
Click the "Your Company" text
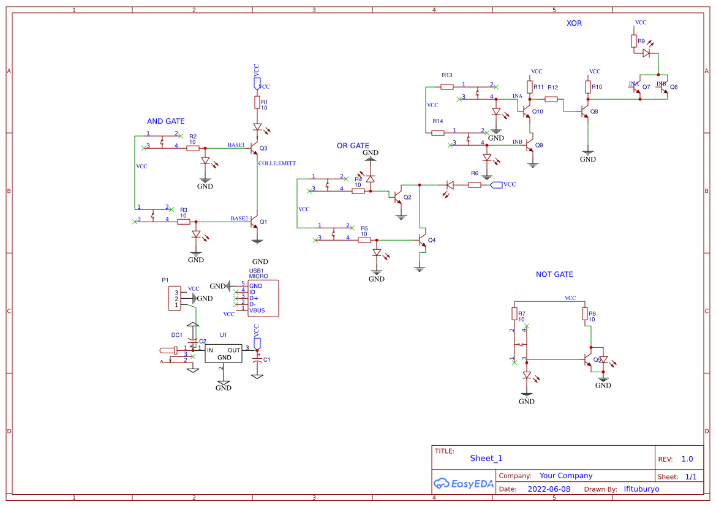pyautogui.click(x=566, y=476)
